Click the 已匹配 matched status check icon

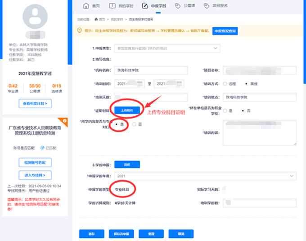[x=42, y=148]
